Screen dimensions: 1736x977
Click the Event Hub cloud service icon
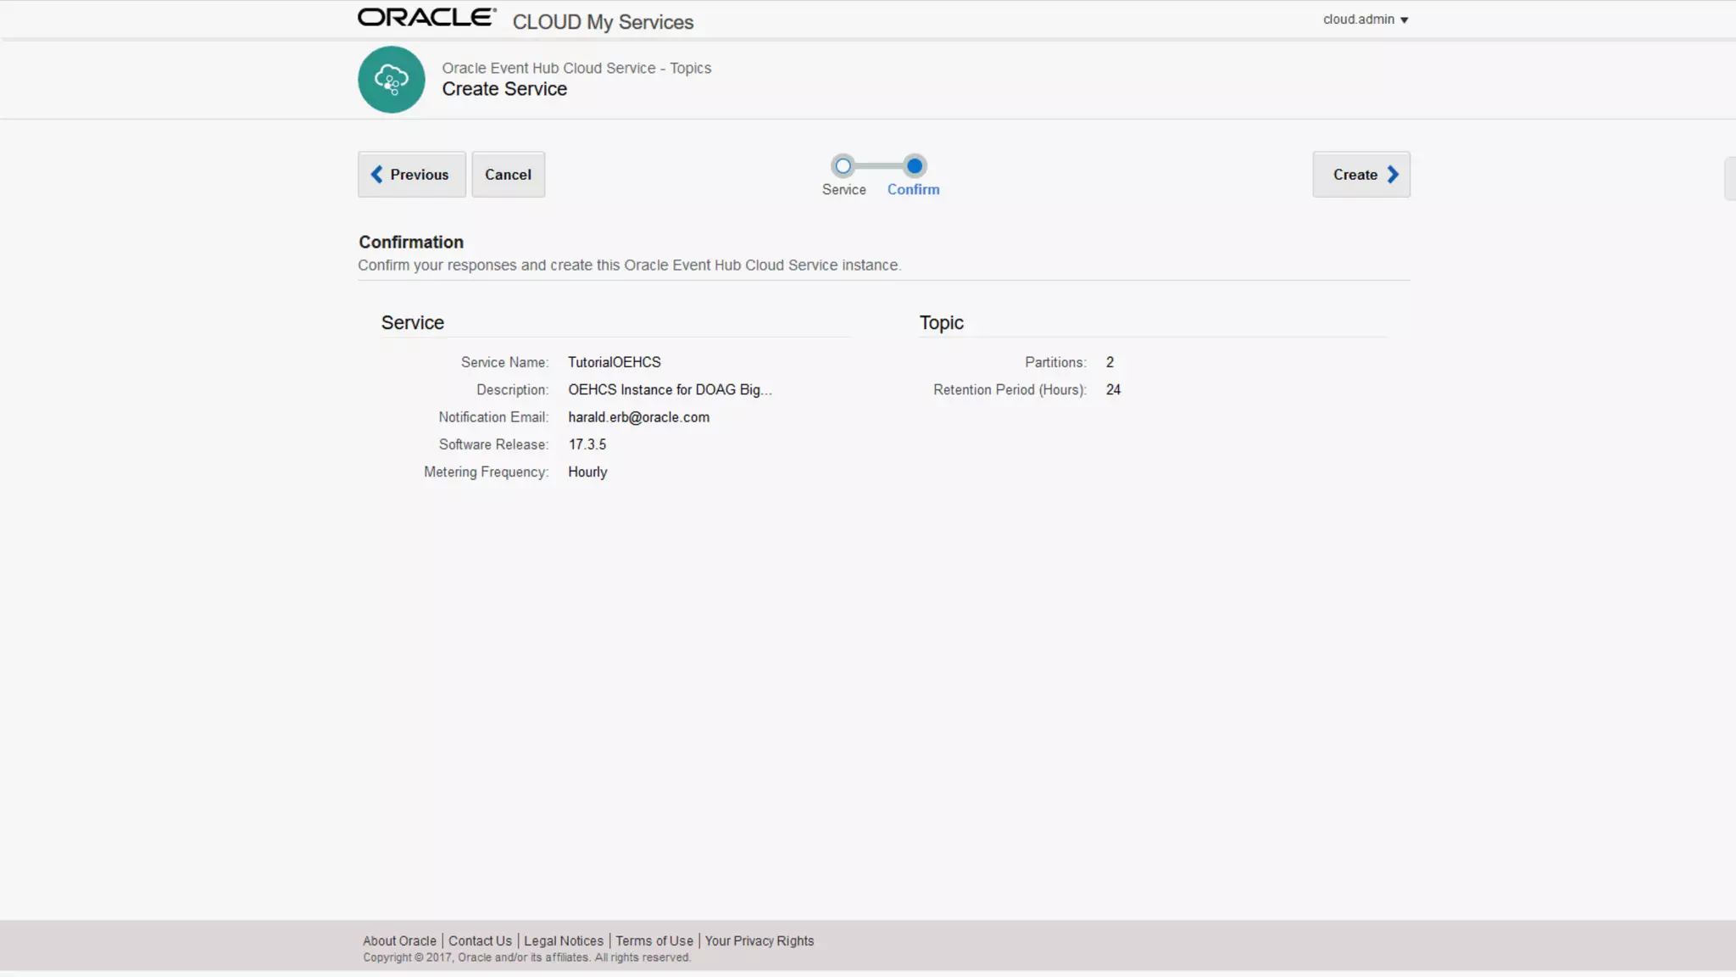pyautogui.click(x=391, y=80)
